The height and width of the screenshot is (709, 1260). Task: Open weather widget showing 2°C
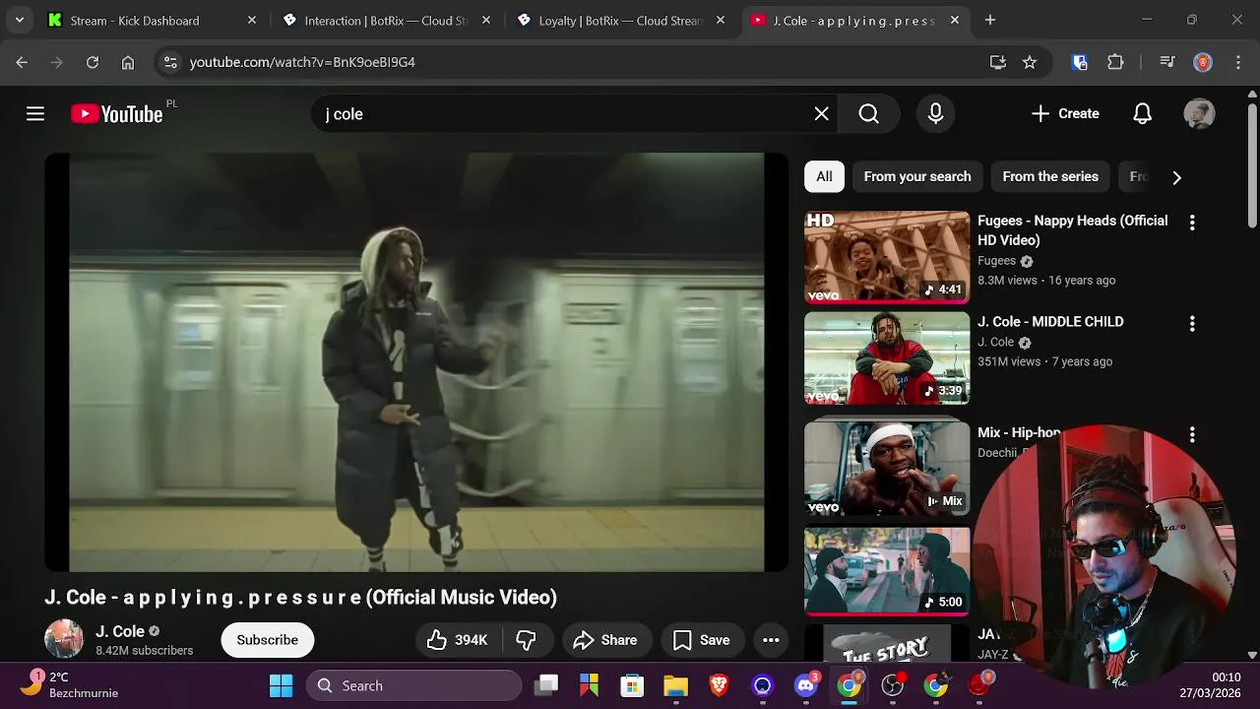pyautogui.click(x=71, y=685)
